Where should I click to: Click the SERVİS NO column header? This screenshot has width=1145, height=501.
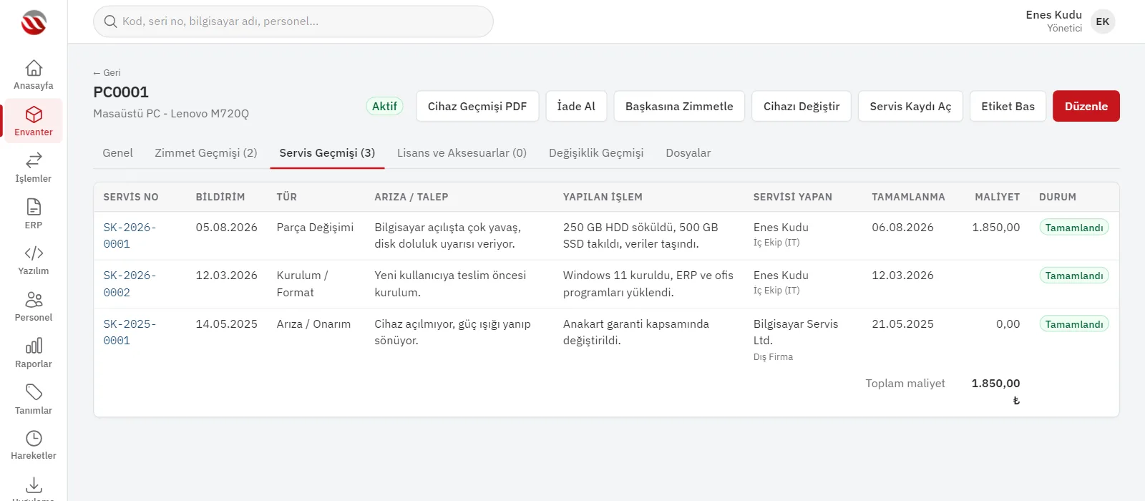click(x=131, y=197)
